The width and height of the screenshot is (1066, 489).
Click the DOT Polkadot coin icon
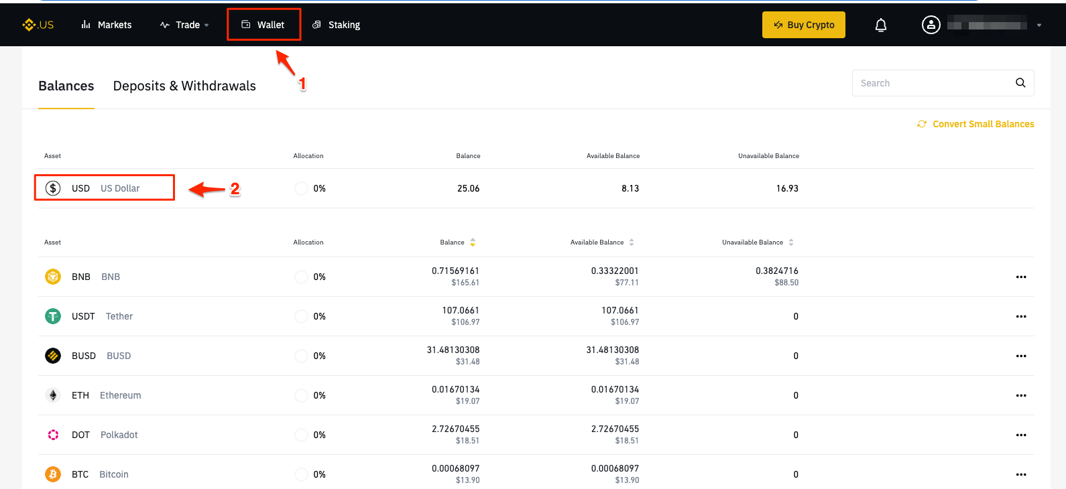[x=53, y=435]
